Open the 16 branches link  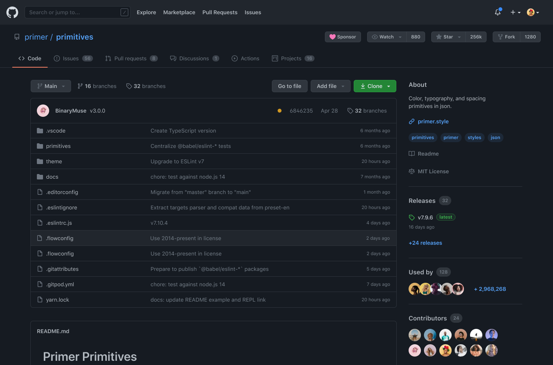(97, 86)
